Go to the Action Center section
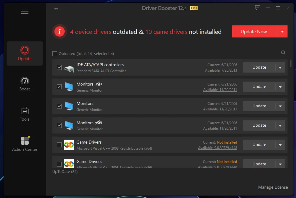Image resolution: width=296 pixels, height=198 pixels. (x=25, y=144)
